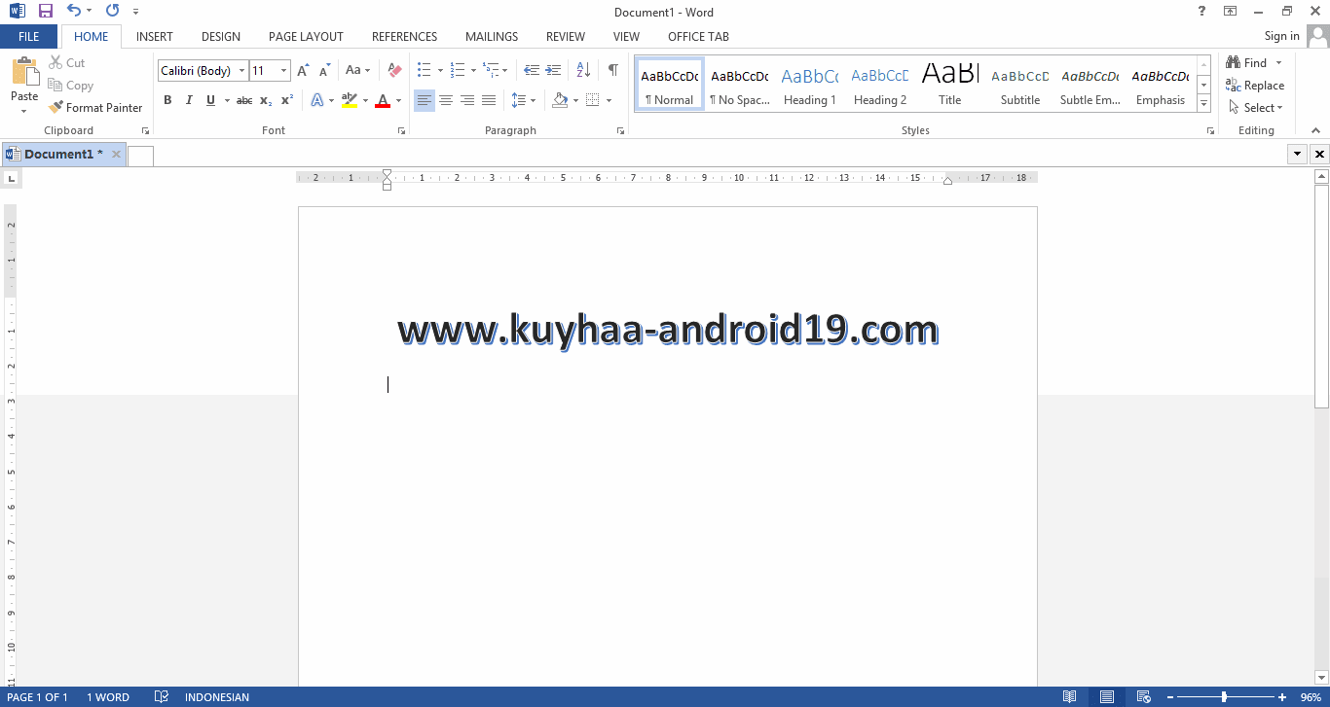Toggle italic formatting
This screenshot has width=1330, height=707.
pyautogui.click(x=188, y=100)
